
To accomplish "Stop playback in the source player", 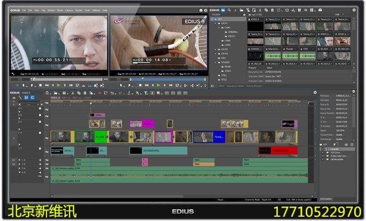I will [41, 86].
